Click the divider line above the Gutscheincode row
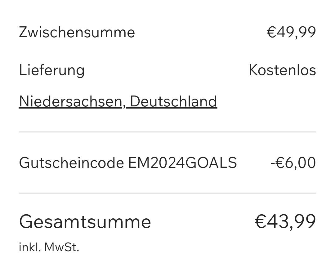This screenshot has height=263, width=335. point(167,132)
